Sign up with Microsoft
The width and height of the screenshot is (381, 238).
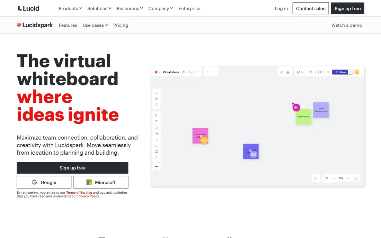tap(101, 182)
